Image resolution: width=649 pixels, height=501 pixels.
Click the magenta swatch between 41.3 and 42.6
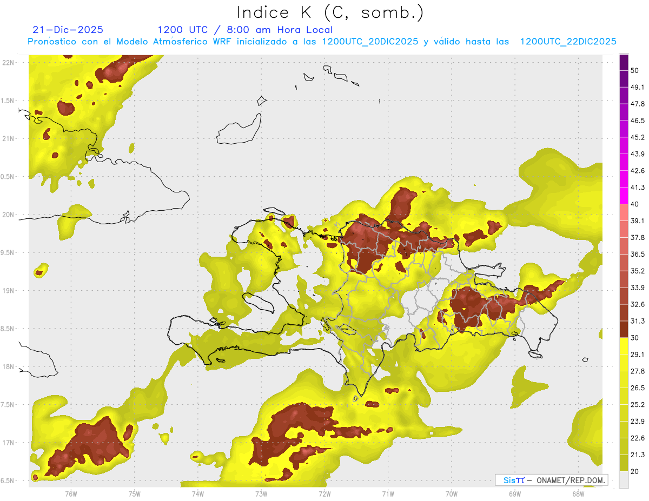tap(624, 179)
